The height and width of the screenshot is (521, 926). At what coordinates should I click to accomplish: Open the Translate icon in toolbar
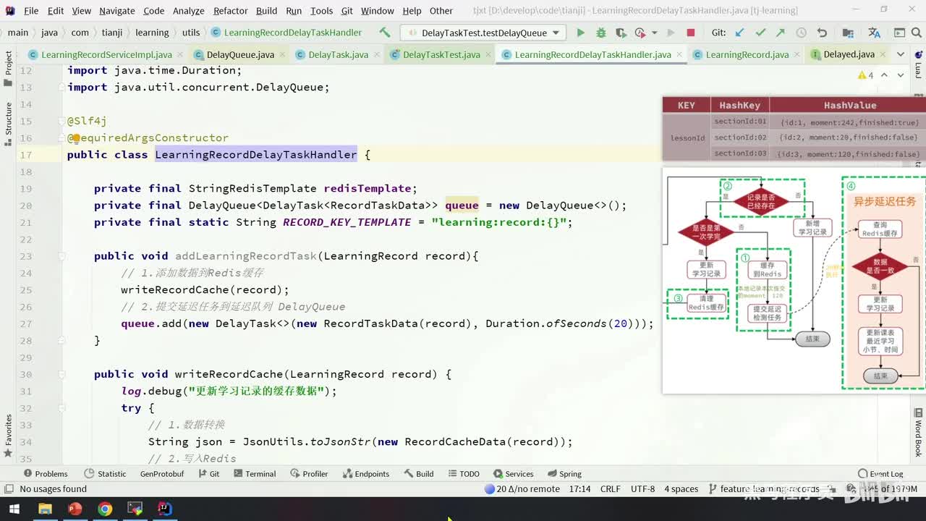point(874,33)
